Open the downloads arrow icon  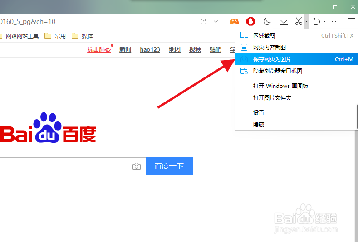284,21
